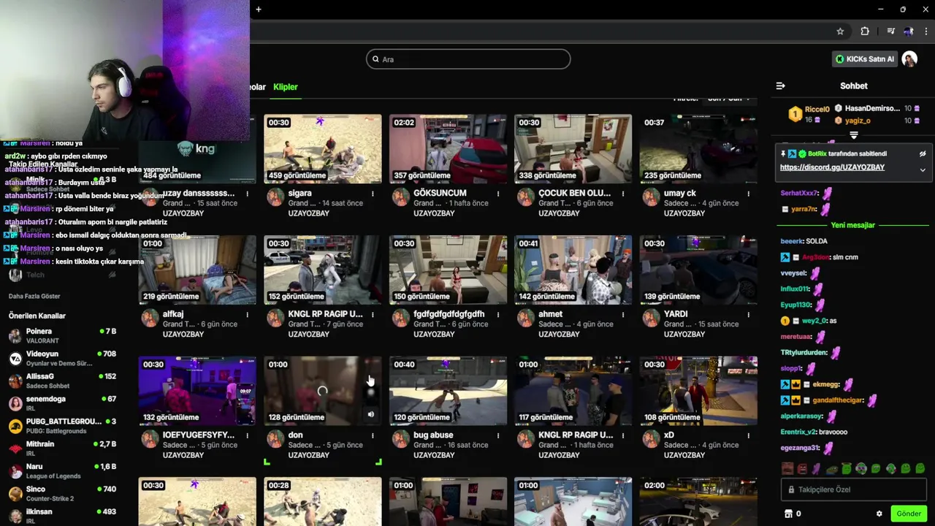
Task: Open options menu for YARDI clip
Action: click(x=749, y=314)
